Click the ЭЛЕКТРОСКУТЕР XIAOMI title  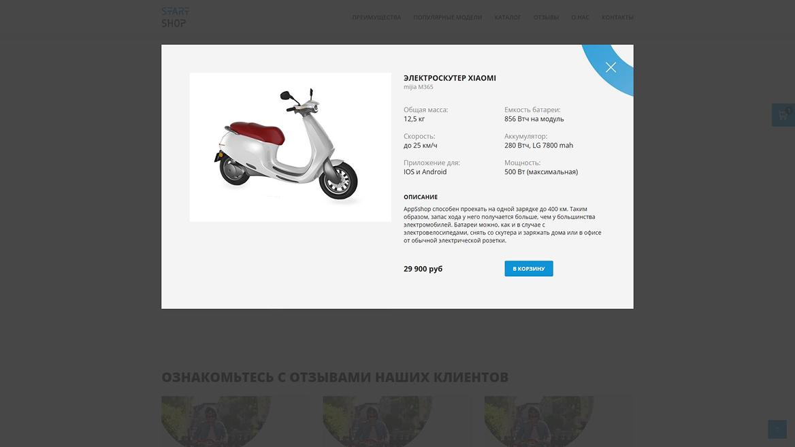pyautogui.click(x=450, y=78)
